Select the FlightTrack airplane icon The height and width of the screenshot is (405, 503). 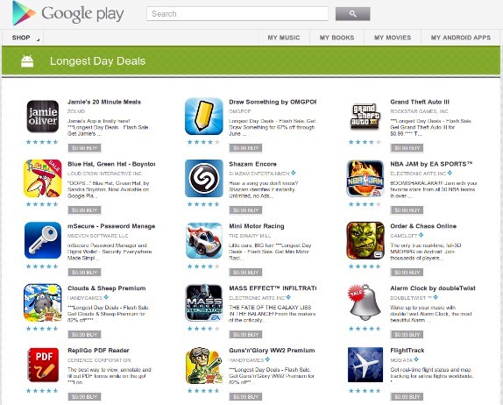[365, 365]
